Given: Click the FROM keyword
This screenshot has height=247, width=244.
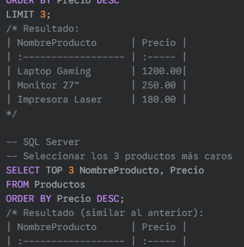Looking at the screenshot, I should (x=18, y=184).
